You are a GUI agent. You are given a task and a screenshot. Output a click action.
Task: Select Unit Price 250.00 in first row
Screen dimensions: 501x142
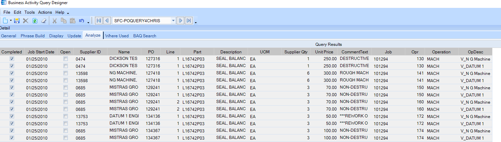324,59
